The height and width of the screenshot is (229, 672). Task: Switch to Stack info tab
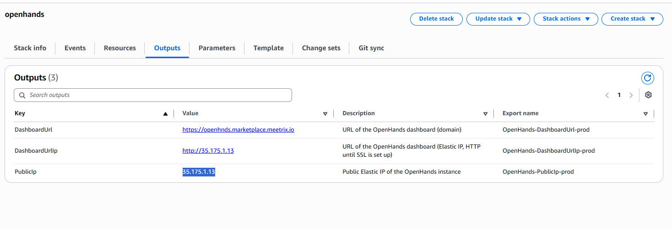(30, 48)
